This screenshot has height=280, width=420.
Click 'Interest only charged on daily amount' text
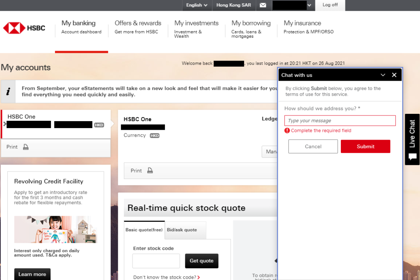(47, 253)
